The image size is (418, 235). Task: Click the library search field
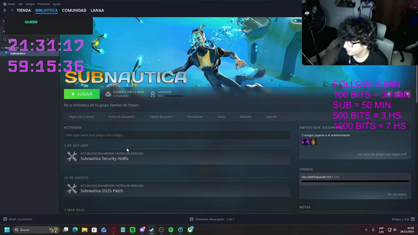click(x=26, y=39)
